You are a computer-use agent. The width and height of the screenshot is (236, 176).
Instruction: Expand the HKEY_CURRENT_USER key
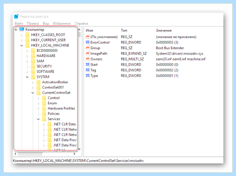pos(22,40)
